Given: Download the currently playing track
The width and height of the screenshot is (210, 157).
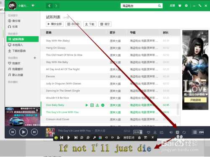Looking at the screenshot, I should tap(155, 132).
